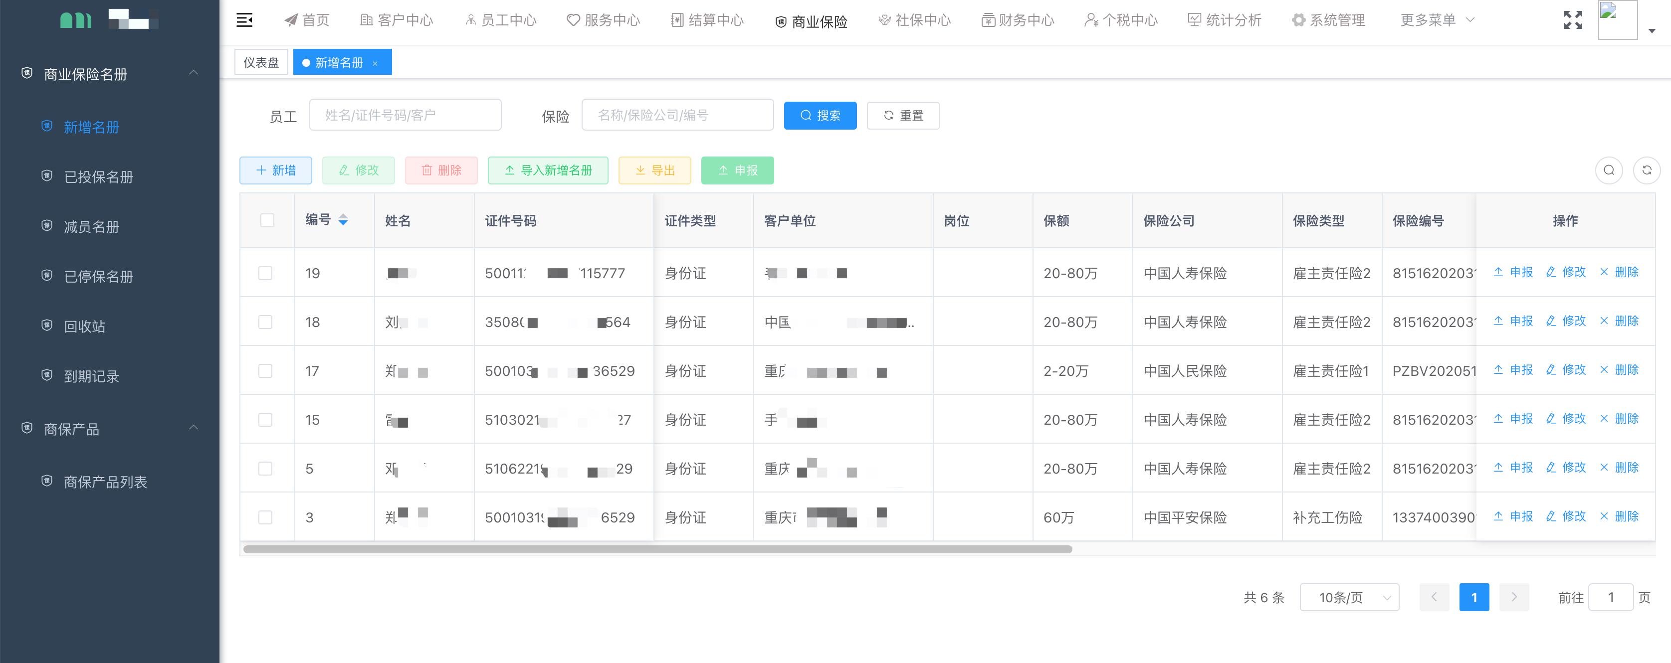Viewport: 1671px width, 663px height.
Task: Click the user avatar image in the top-right
Action: tap(1618, 19)
